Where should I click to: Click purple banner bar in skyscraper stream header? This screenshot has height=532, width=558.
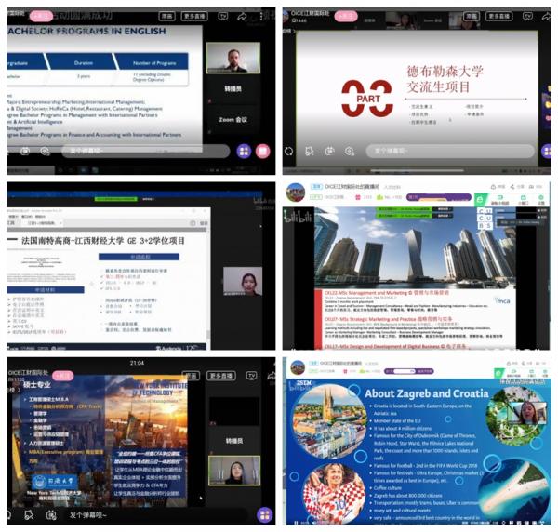(439, 197)
